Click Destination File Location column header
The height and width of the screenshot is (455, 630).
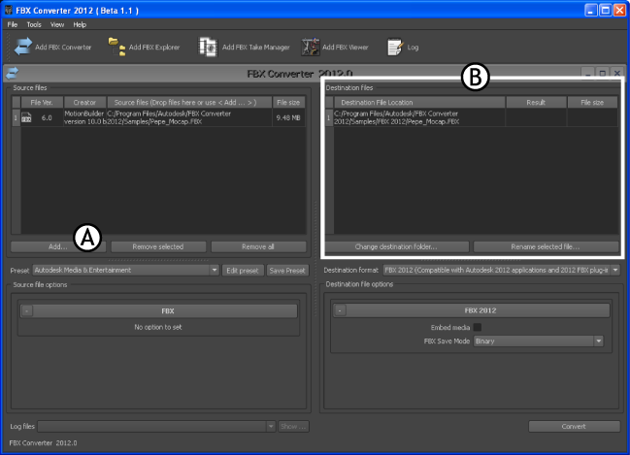419,103
